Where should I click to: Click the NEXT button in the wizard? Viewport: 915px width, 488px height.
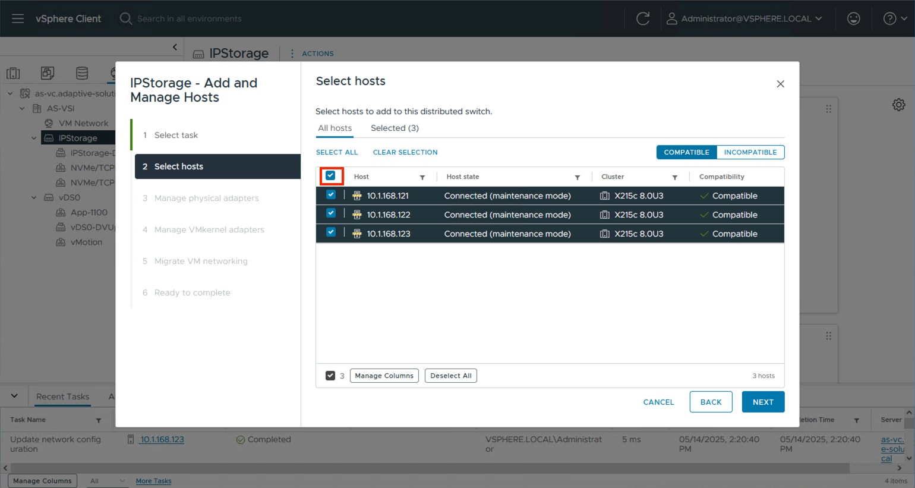coord(763,401)
